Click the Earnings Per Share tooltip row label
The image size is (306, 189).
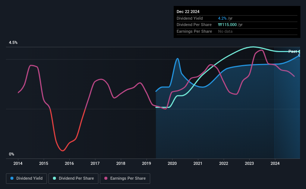[x=194, y=31]
